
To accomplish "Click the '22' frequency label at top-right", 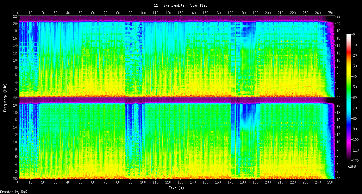I will pos(338,16).
